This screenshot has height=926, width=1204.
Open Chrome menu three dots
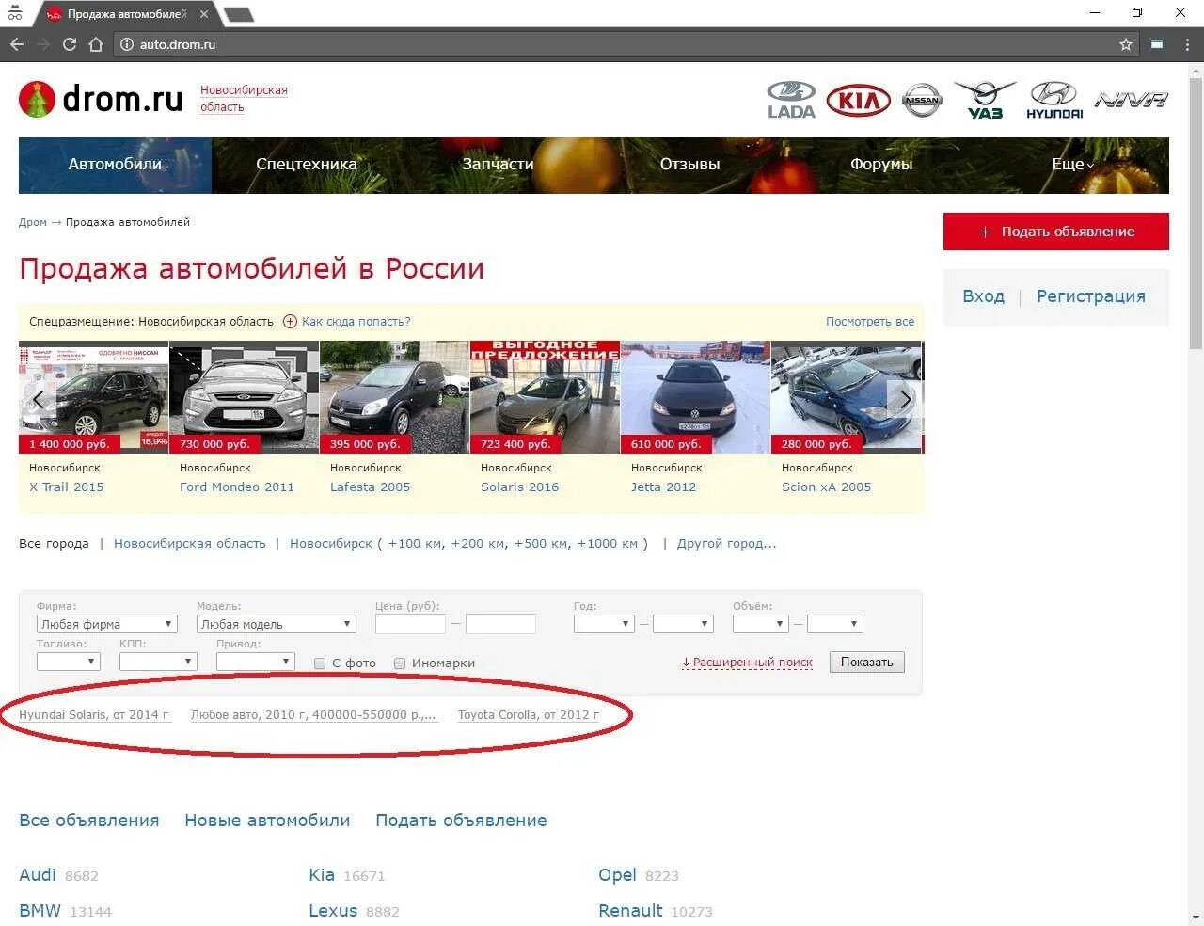point(1188,44)
